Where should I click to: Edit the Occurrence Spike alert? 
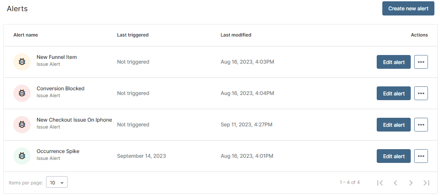coord(394,156)
